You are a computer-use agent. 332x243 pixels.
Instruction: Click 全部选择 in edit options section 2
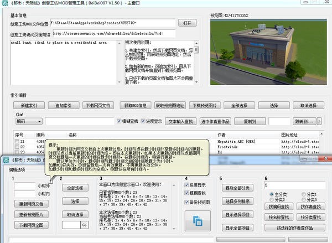75,188
